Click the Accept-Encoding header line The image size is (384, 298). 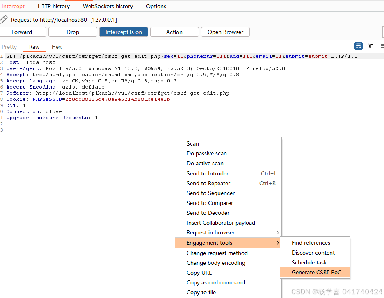[x=55, y=87]
